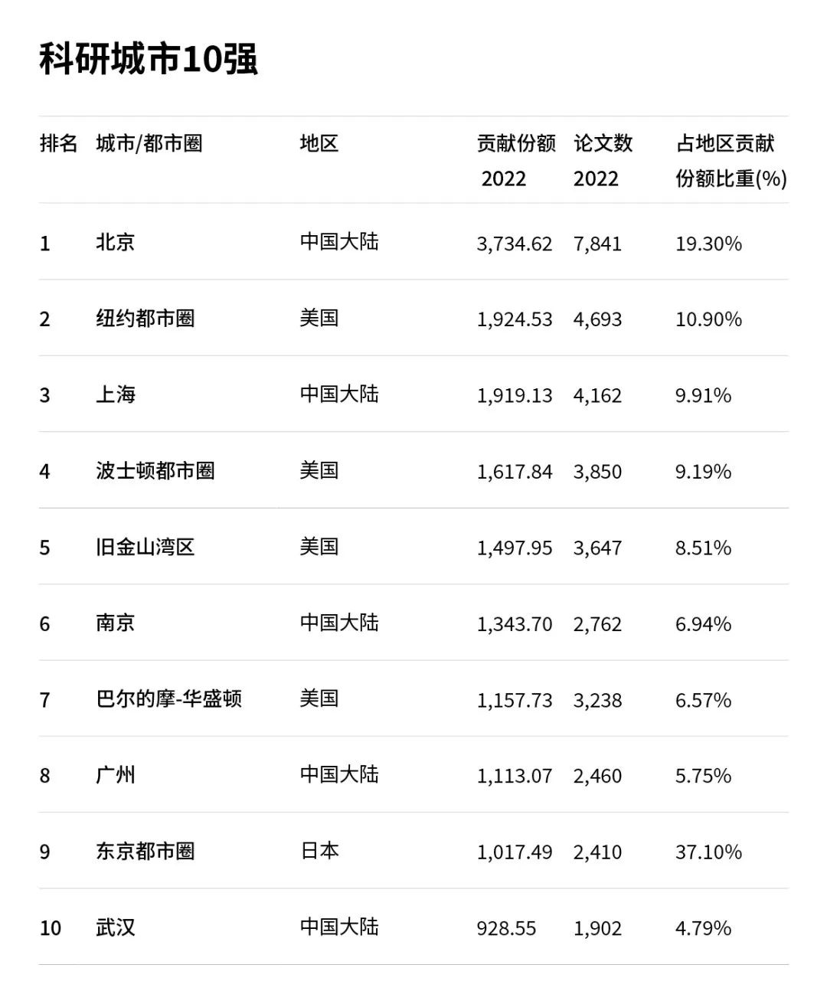Click the 巴尔的摩-华盛顿 entry
Image resolution: width=827 pixels, height=981 pixels.
(x=169, y=699)
